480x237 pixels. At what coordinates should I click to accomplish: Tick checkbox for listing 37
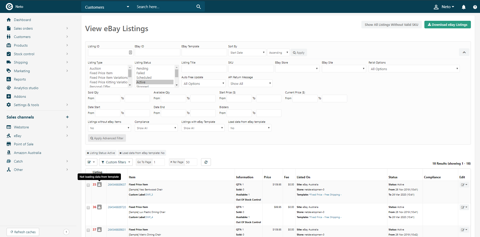click(x=88, y=230)
